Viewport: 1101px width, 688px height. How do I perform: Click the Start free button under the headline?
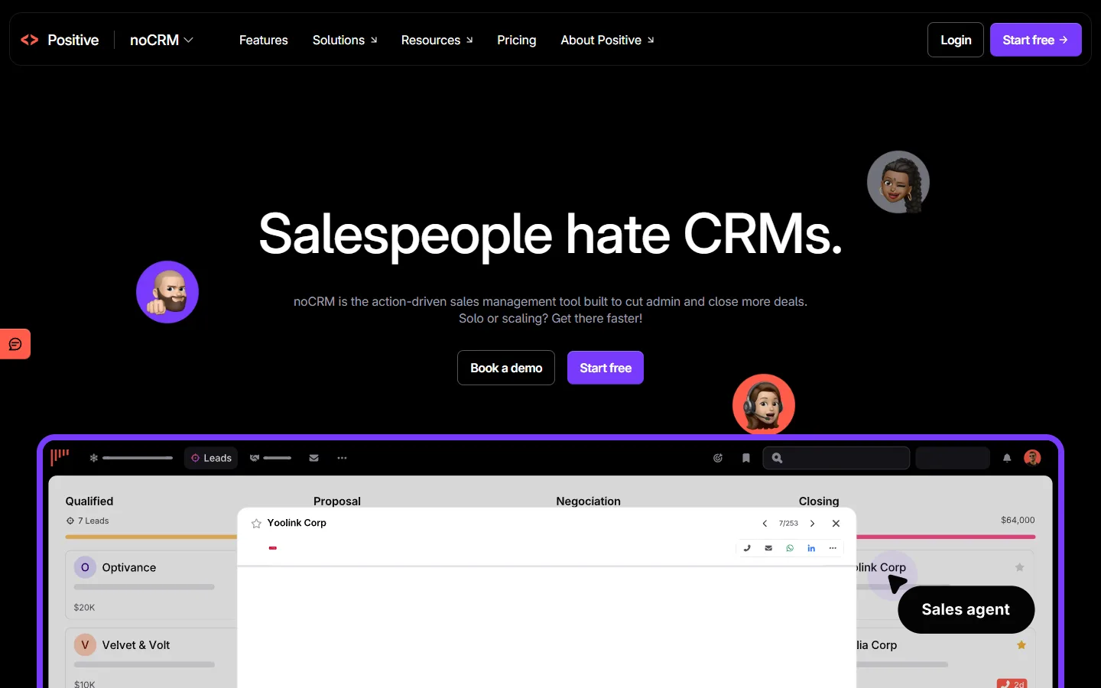pos(606,368)
